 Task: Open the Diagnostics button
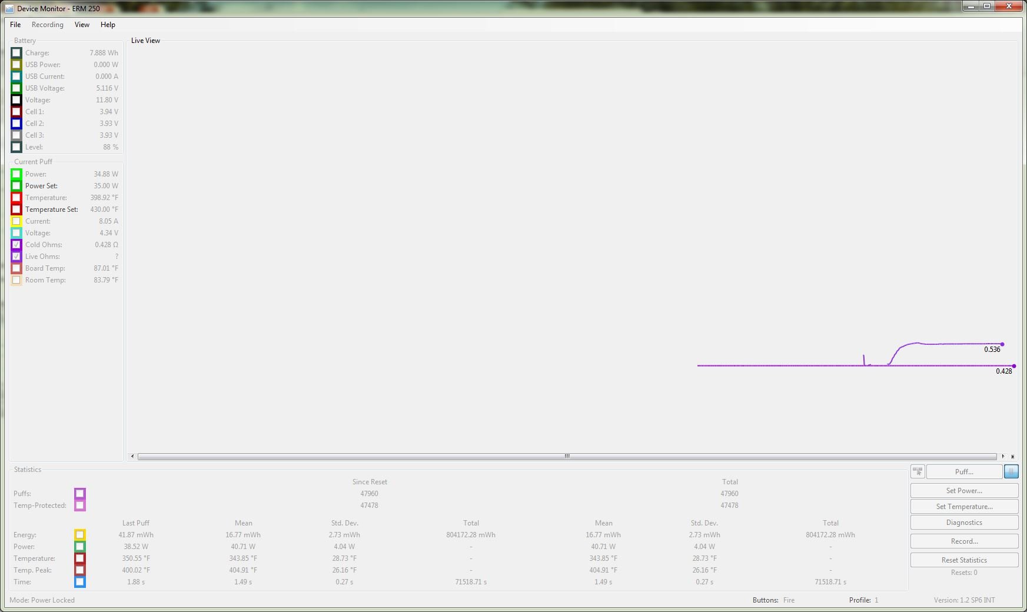click(x=964, y=523)
